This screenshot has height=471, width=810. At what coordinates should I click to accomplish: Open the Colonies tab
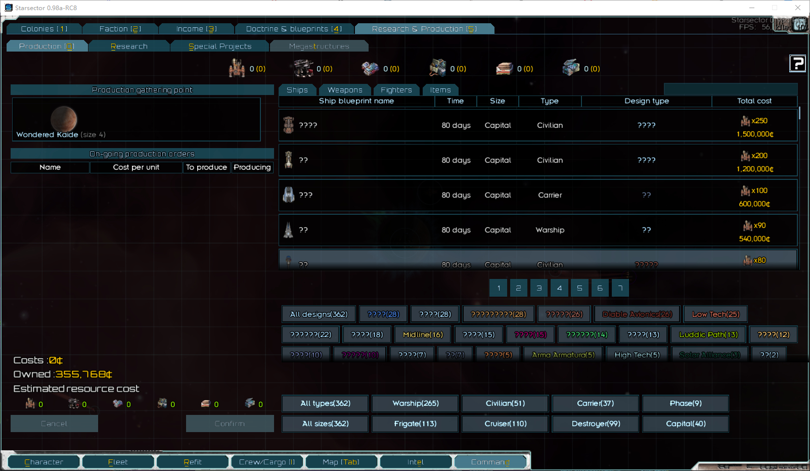click(x=44, y=29)
